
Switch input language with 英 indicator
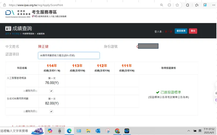click(x=200, y=131)
